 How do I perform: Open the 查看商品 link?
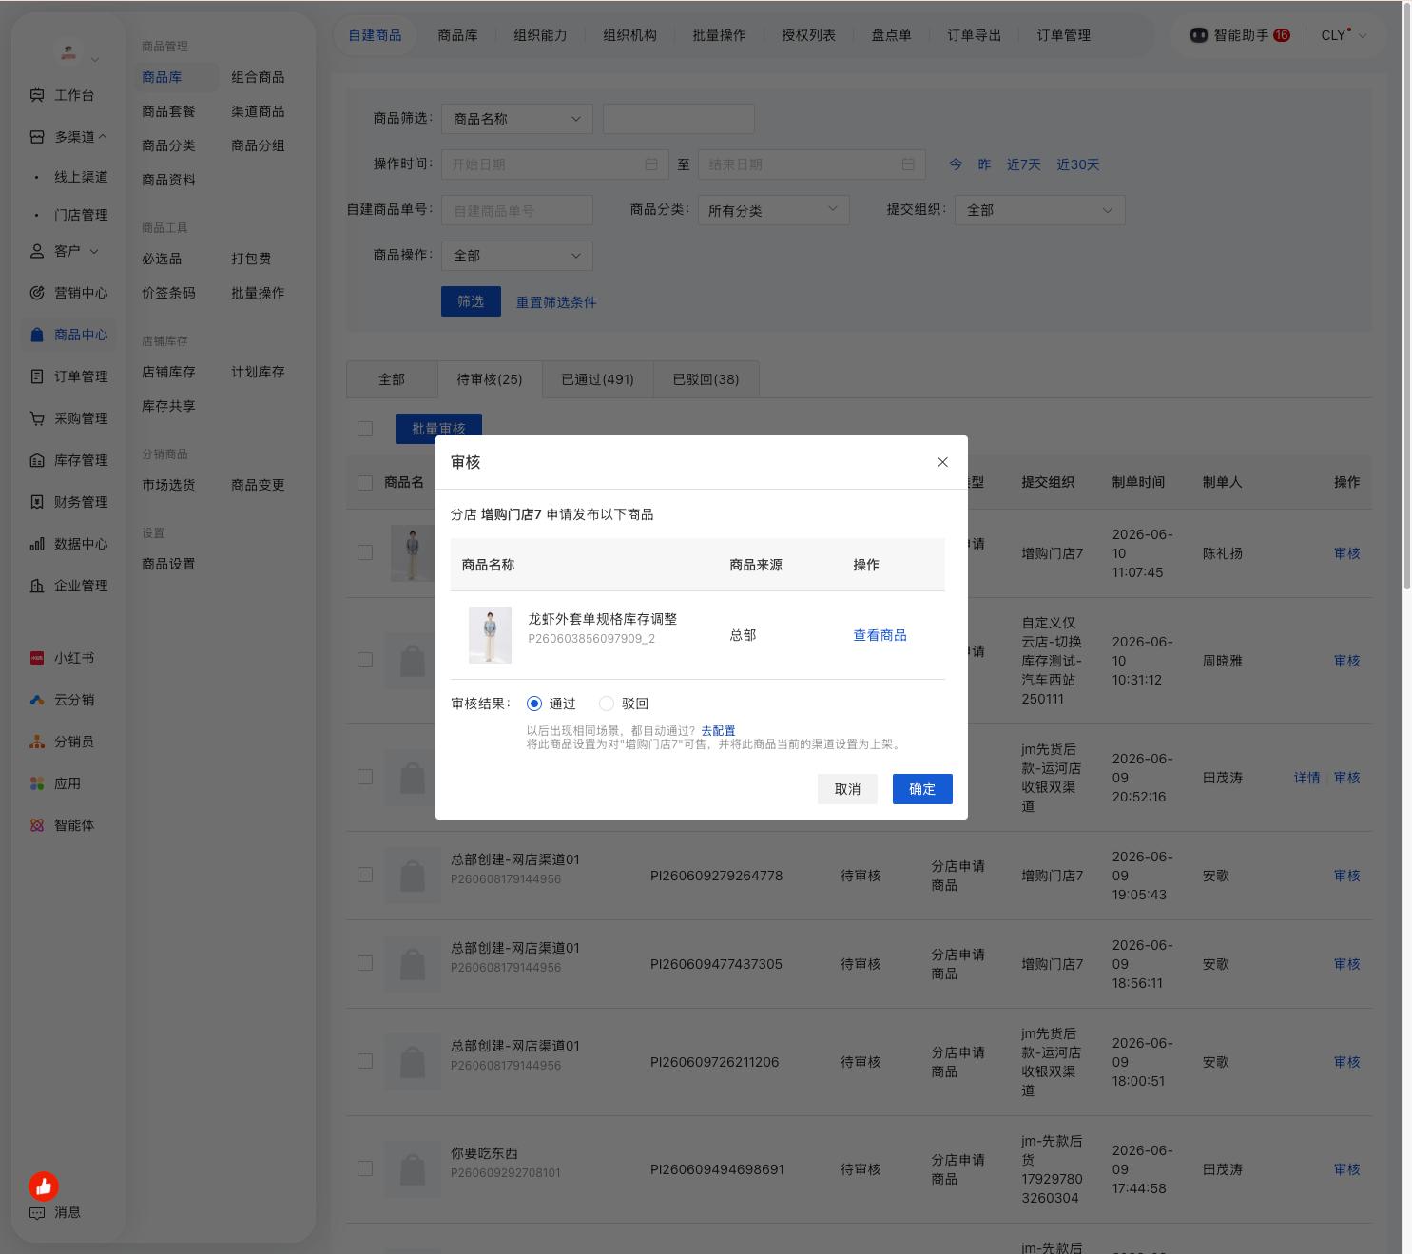point(880,635)
